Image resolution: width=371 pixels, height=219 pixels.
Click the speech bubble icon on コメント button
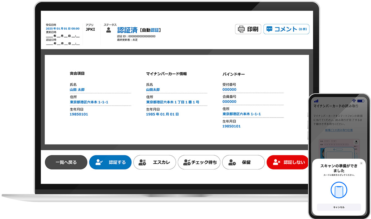click(269, 28)
